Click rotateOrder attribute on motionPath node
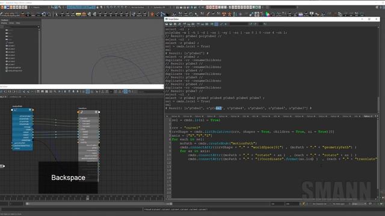Screen dimensions: 385x216 pyautogui.click(x=26, y=140)
